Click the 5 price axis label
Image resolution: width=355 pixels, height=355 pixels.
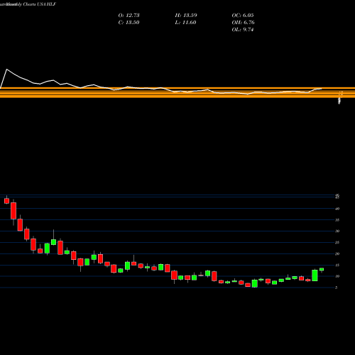337,288
